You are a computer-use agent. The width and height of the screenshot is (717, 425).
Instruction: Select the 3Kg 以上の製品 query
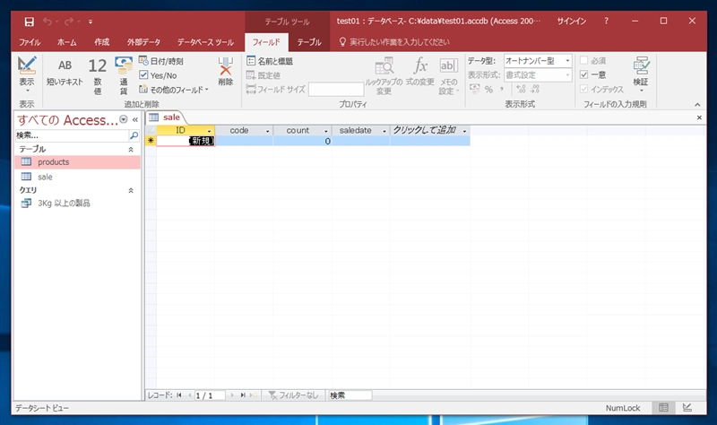(x=78, y=204)
